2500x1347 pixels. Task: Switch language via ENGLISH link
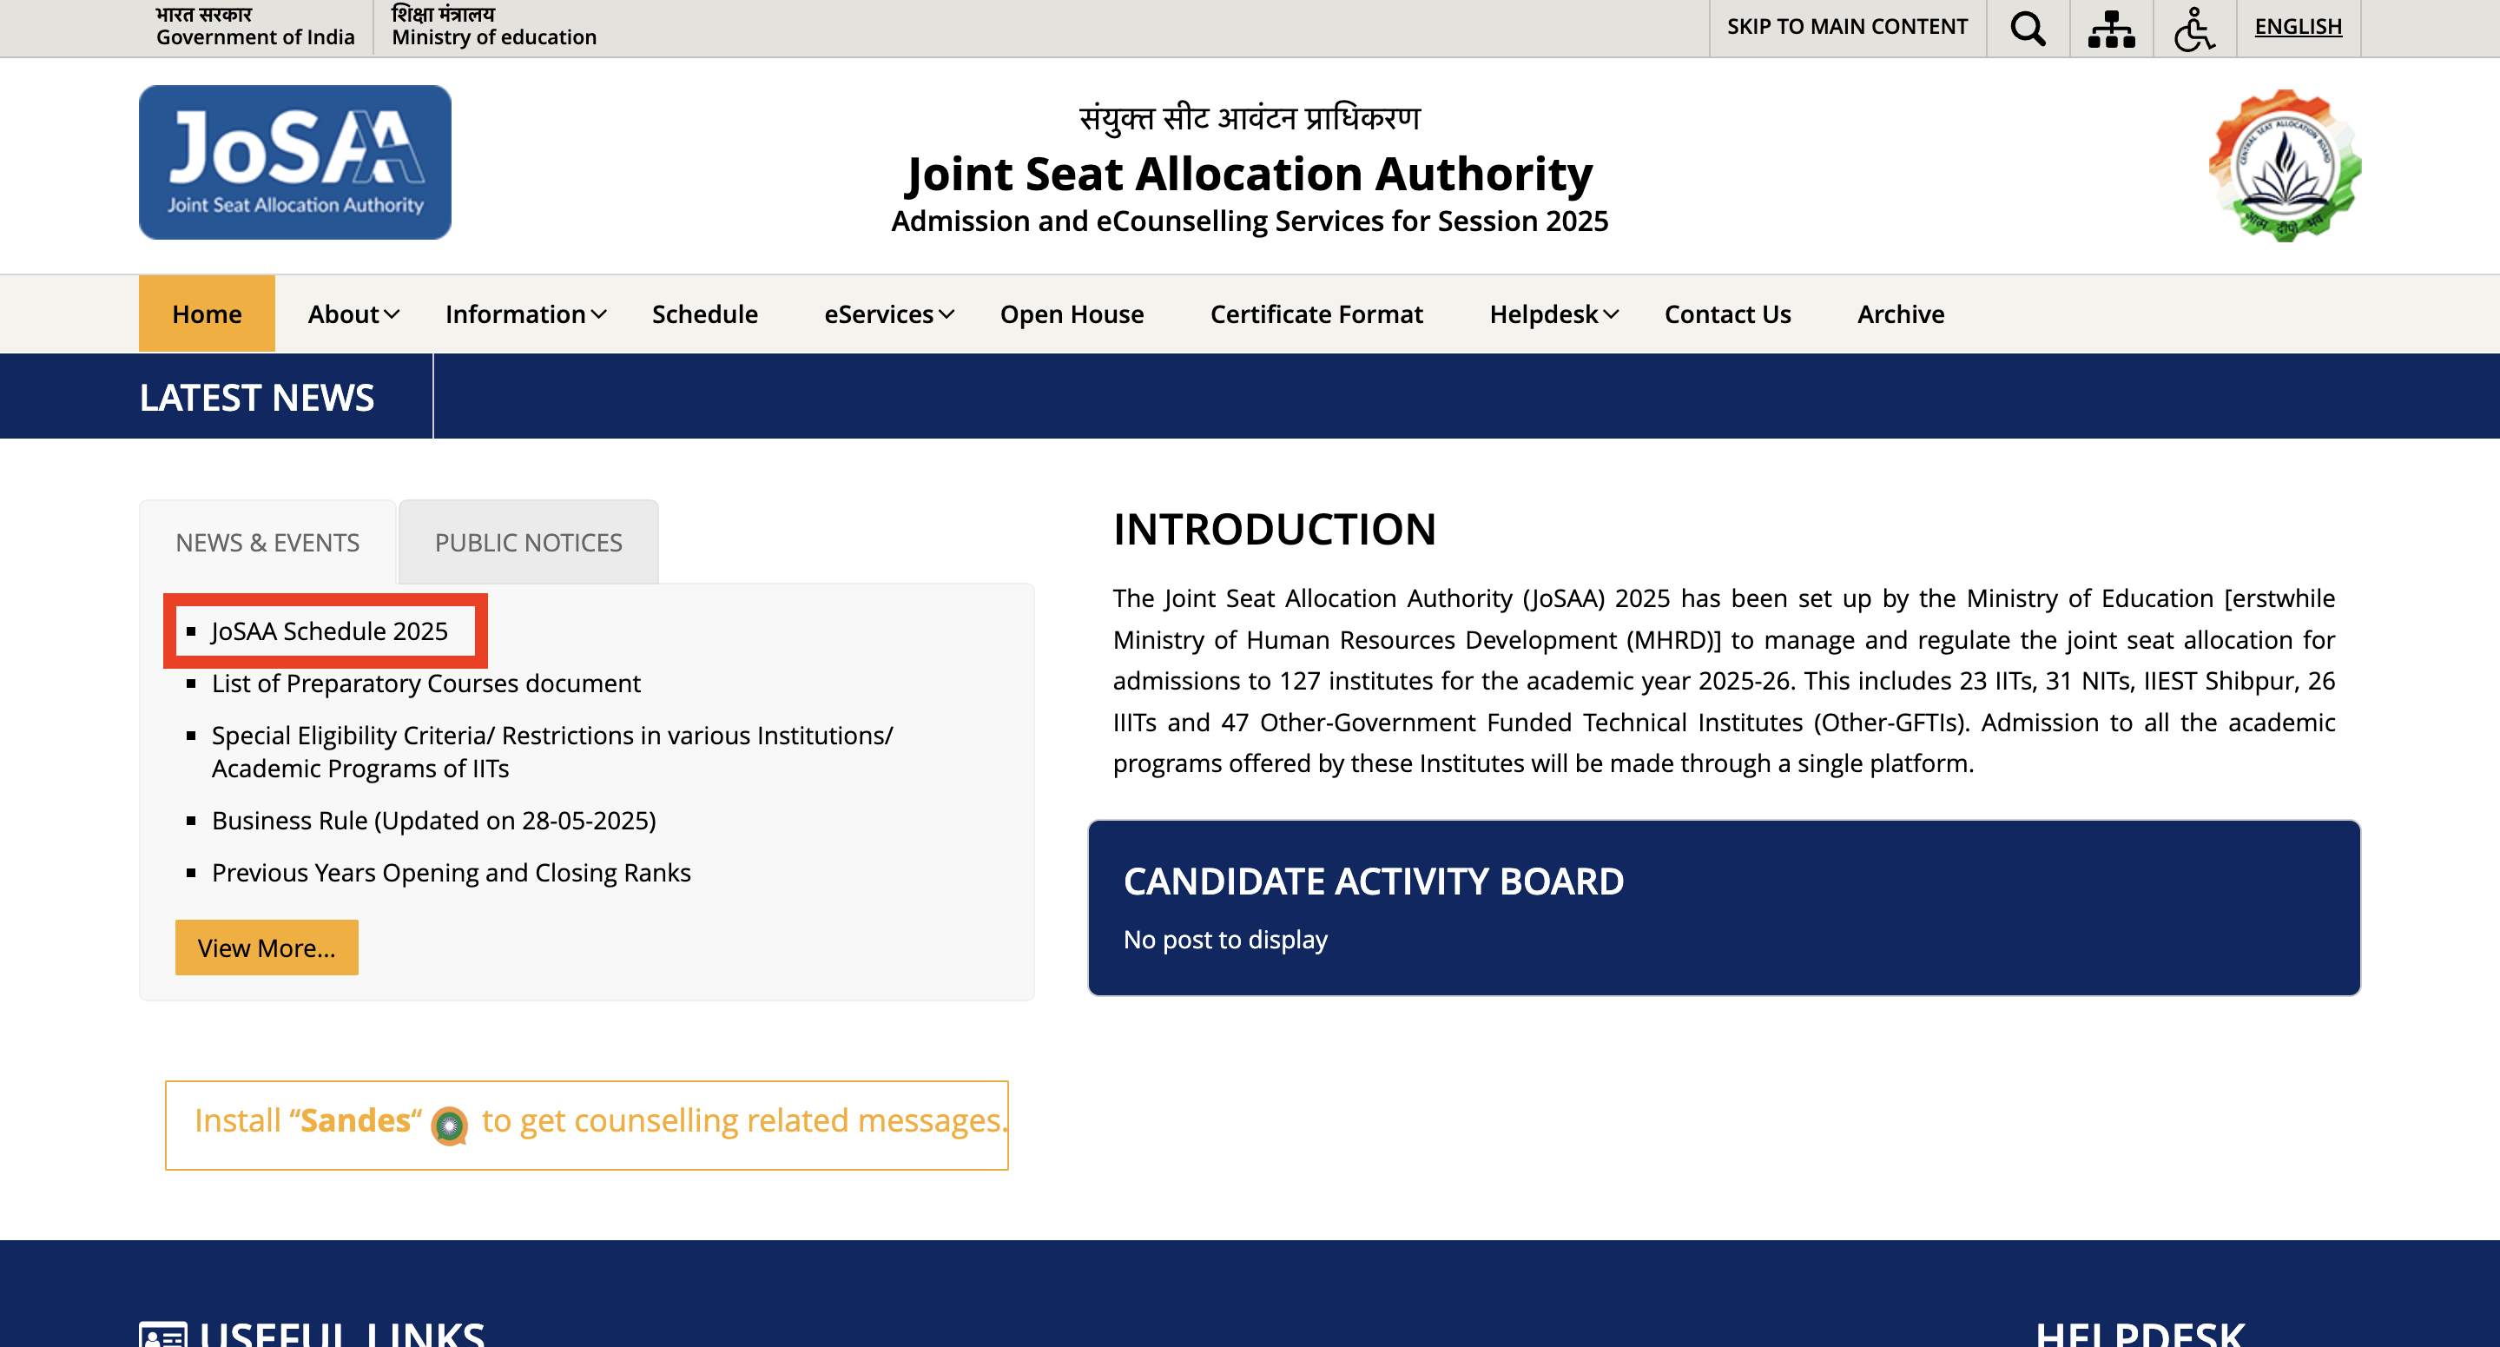(x=2297, y=26)
